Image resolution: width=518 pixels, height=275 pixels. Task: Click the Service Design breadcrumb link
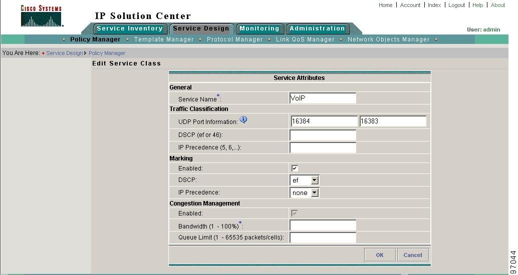coord(65,53)
